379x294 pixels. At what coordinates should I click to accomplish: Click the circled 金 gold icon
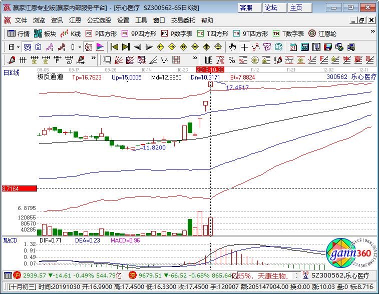(254, 59)
